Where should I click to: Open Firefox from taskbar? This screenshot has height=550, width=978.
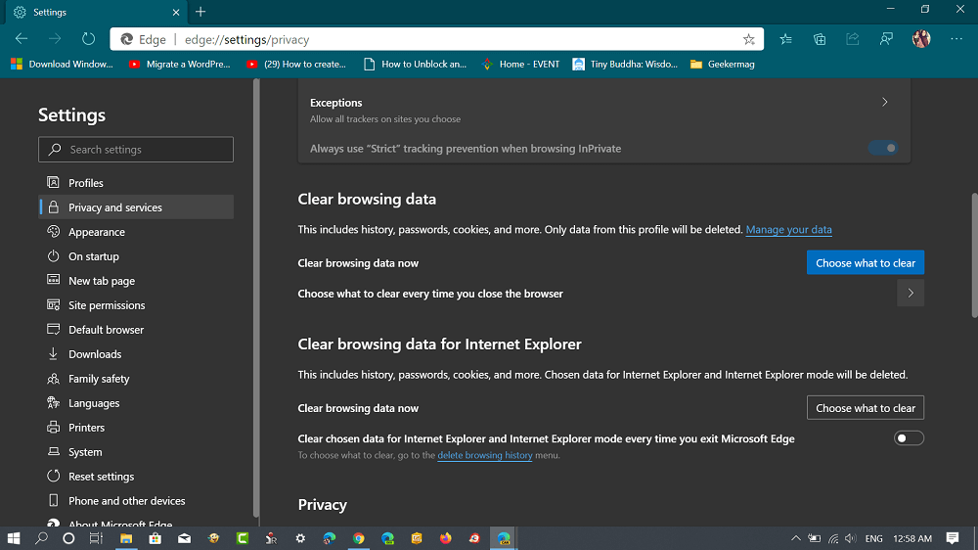click(x=445, y=538)
